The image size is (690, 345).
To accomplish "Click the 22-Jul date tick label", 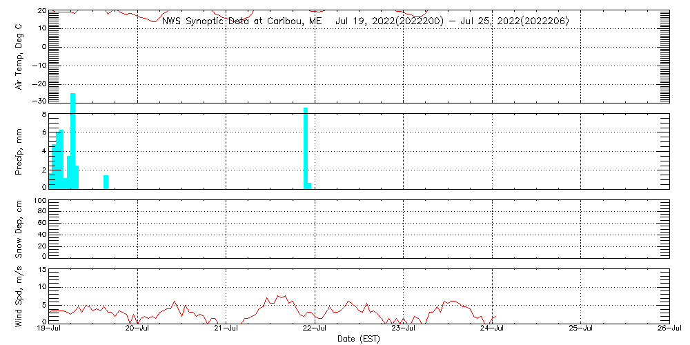I will pyautogui.click(x=315, y=329).
